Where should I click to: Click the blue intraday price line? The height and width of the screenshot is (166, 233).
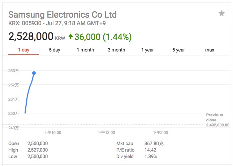(x=28, y=95)
